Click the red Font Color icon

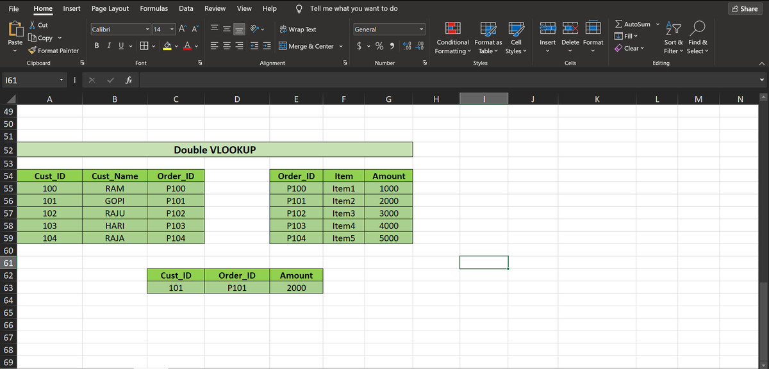186,46
